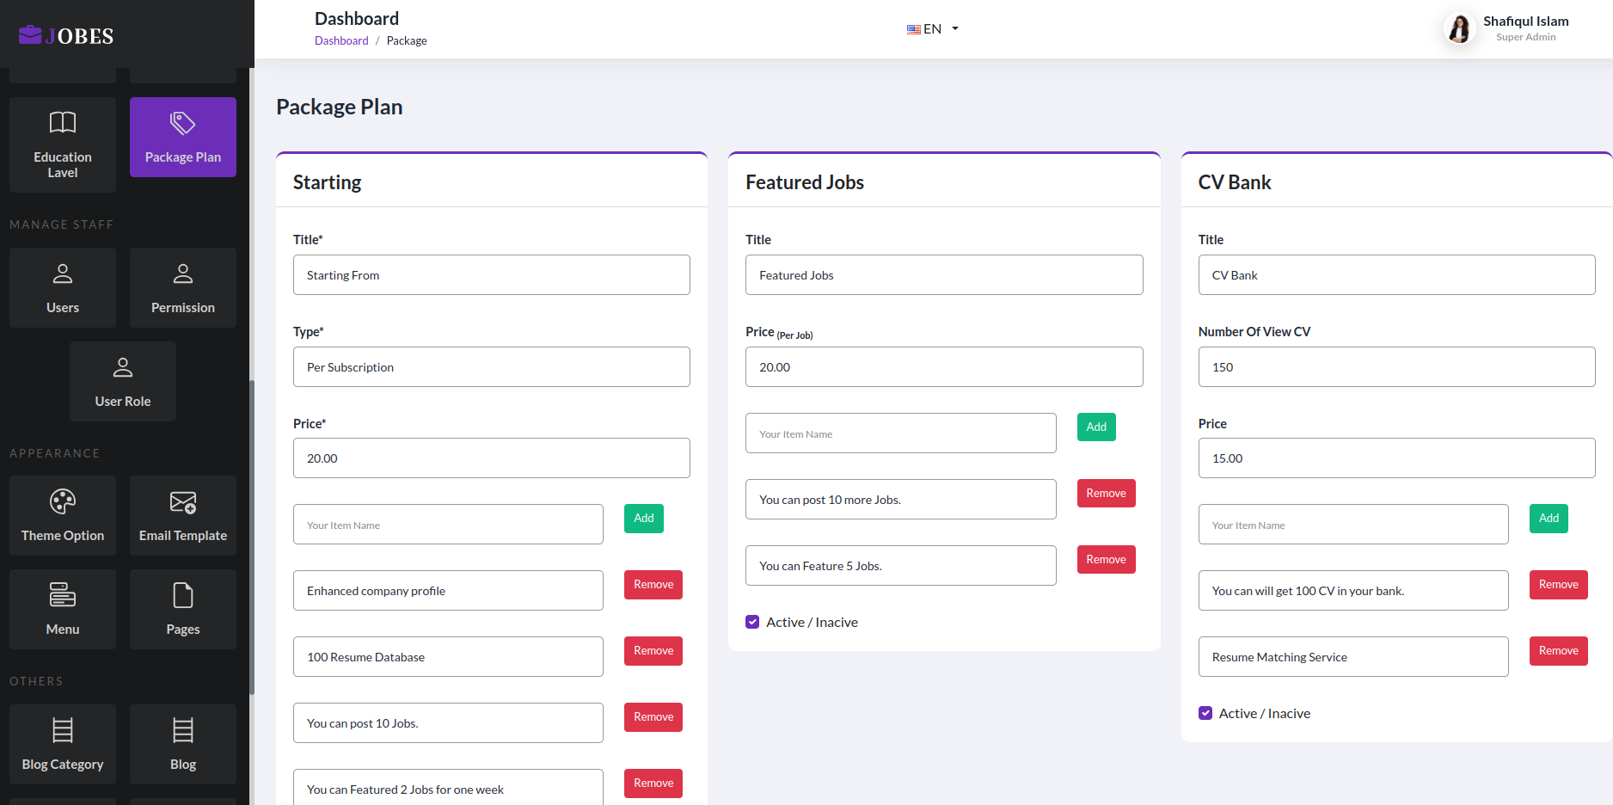
Task: Click the MANAGE STAFF section heading
Action: point(62,224)
